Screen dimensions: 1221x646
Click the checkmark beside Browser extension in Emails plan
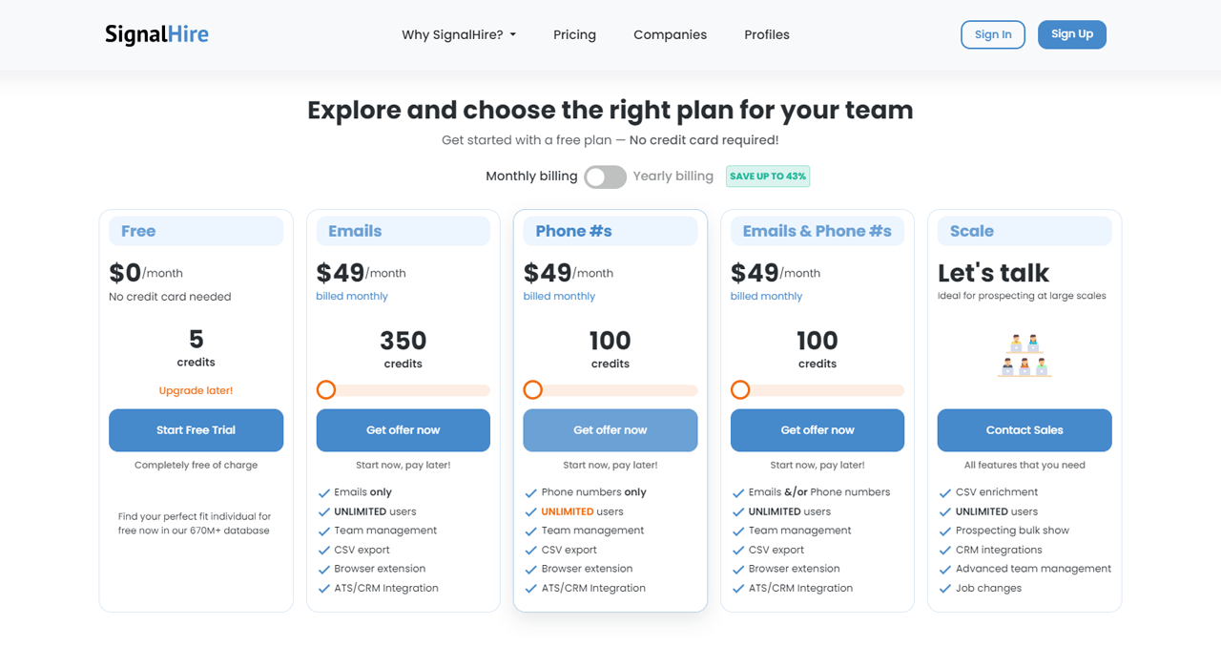click(x=324, y=569)
